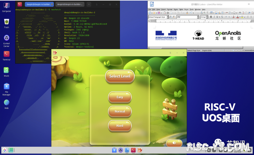Click English (USA) language in status bar
Screen dimensions: 254x155
coord(207,50)
